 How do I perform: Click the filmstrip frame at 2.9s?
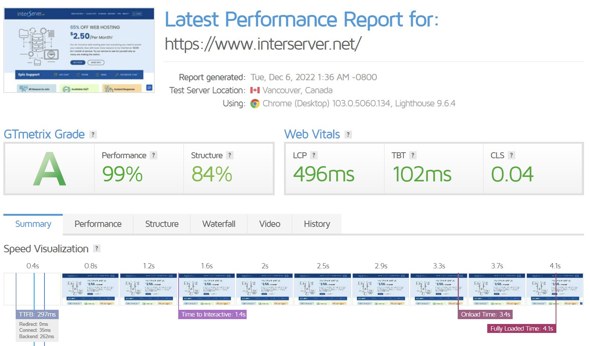pos(381,289)
